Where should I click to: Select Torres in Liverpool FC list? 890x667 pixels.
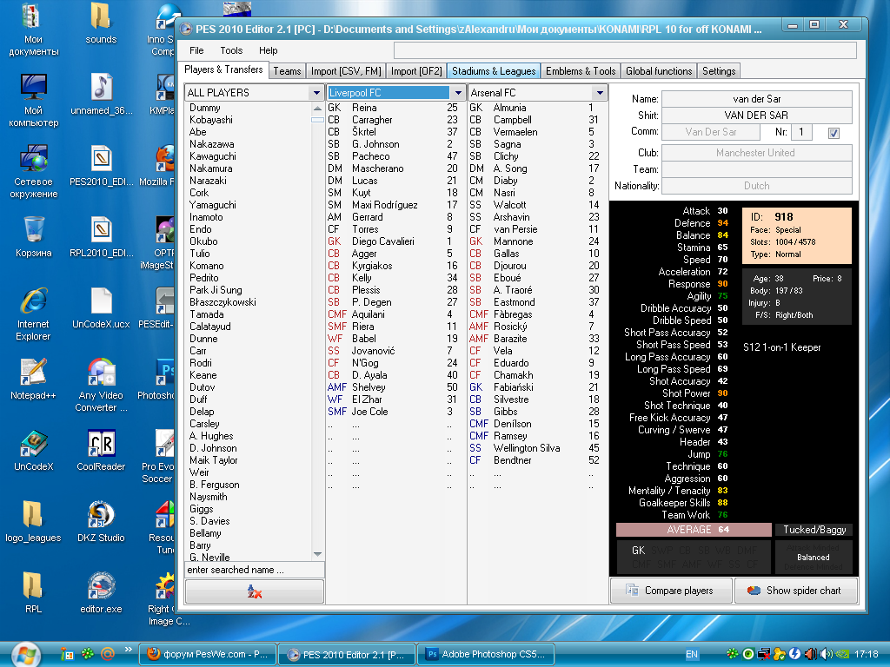click(395, 229)
